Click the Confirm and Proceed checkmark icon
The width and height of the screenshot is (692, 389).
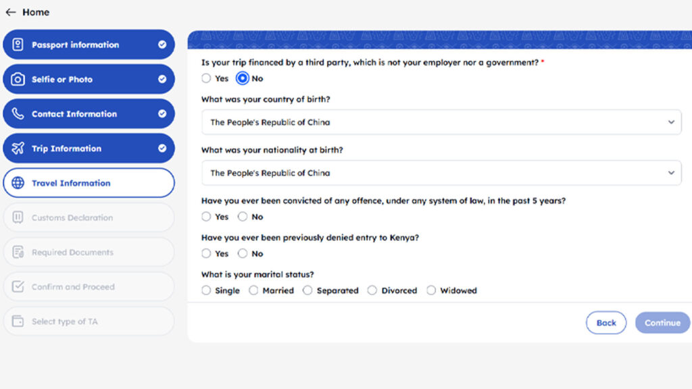point(18,286)
